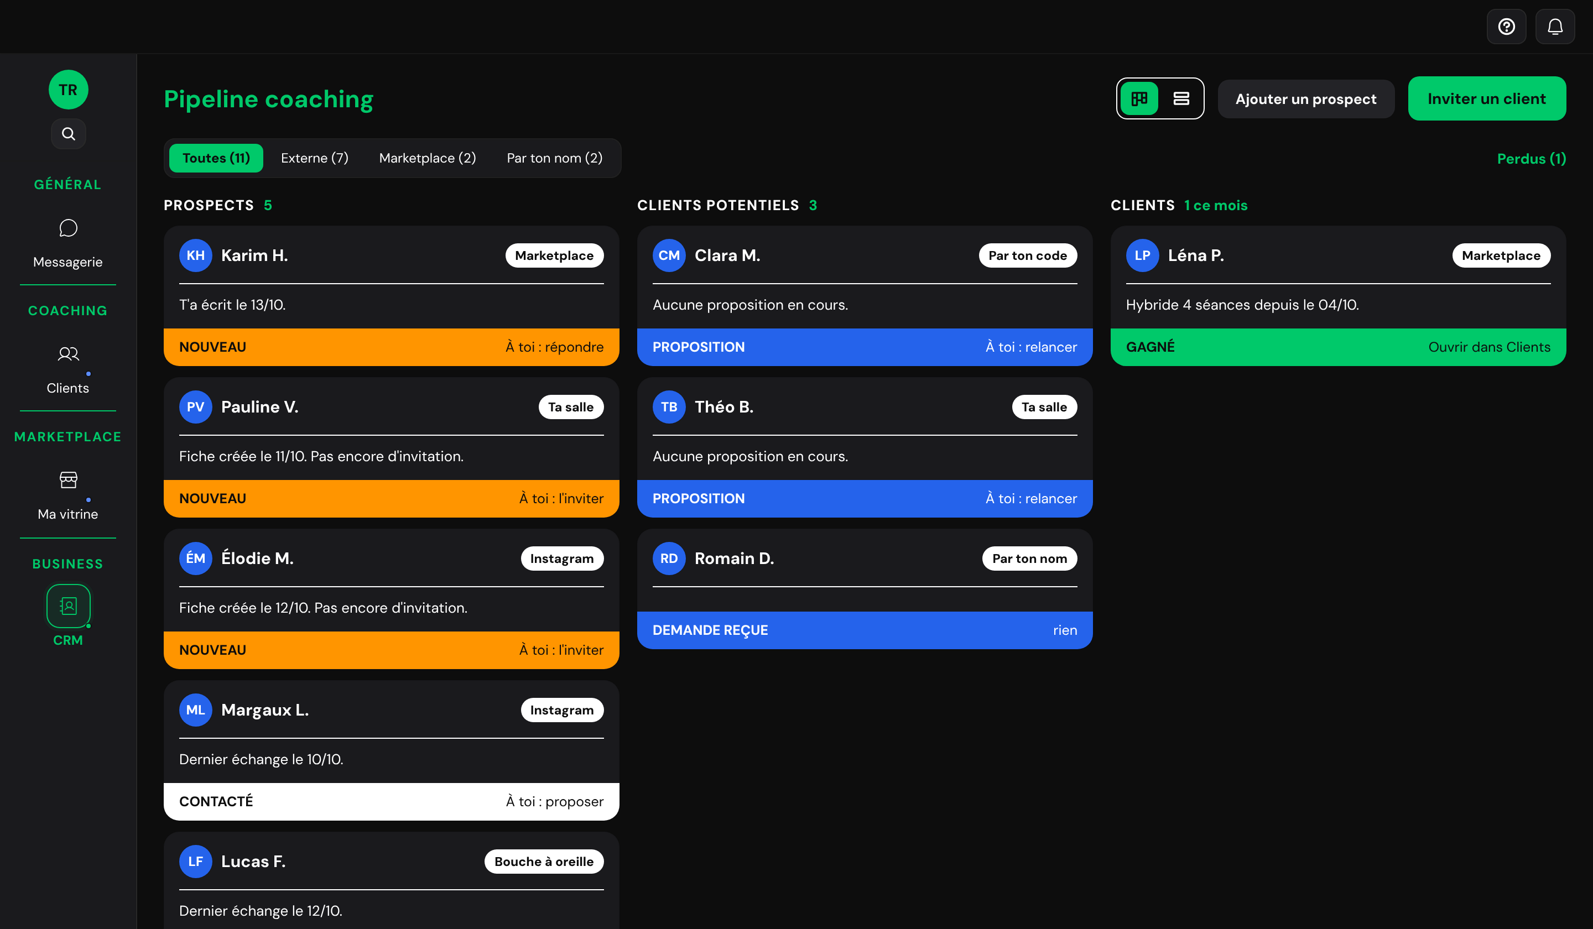The height and width of the screenshot is (929, 1593).
Task: Switch to kanban board view
Action: coord(1139,98)
